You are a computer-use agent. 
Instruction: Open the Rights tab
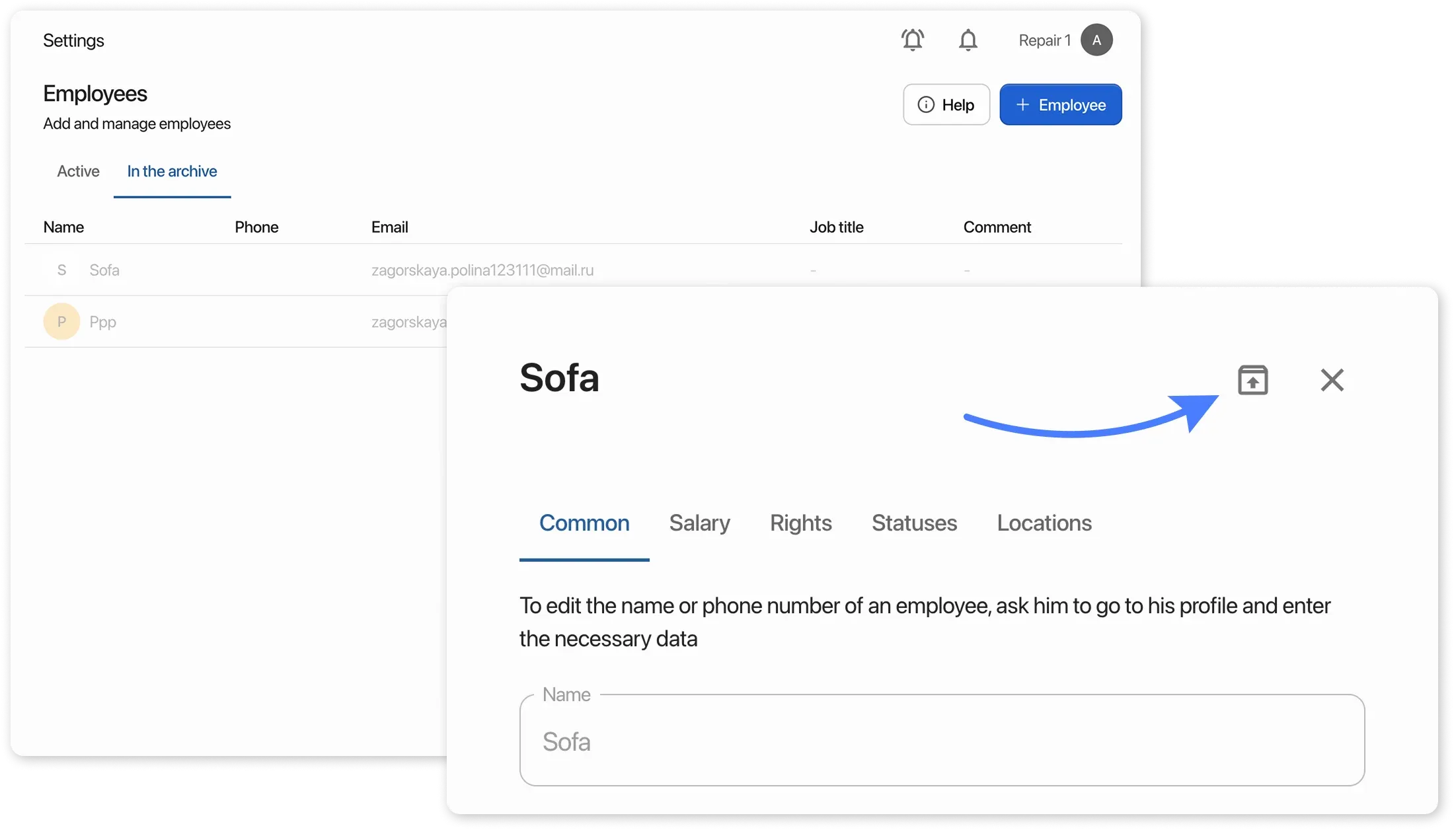801,523
